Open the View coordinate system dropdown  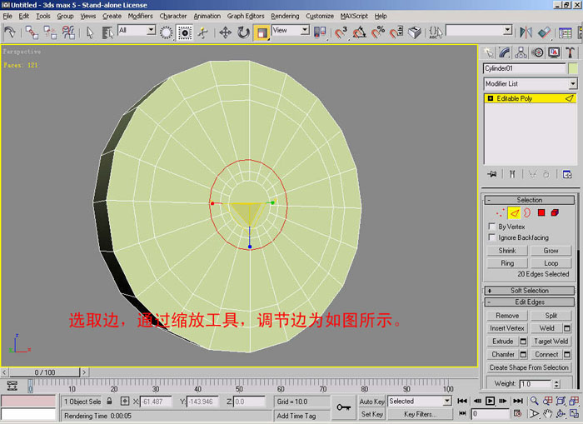pyautogui.click(x=291, y=30)
